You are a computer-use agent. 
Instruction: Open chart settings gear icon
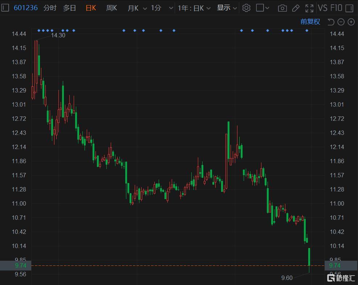click(247, 8)
